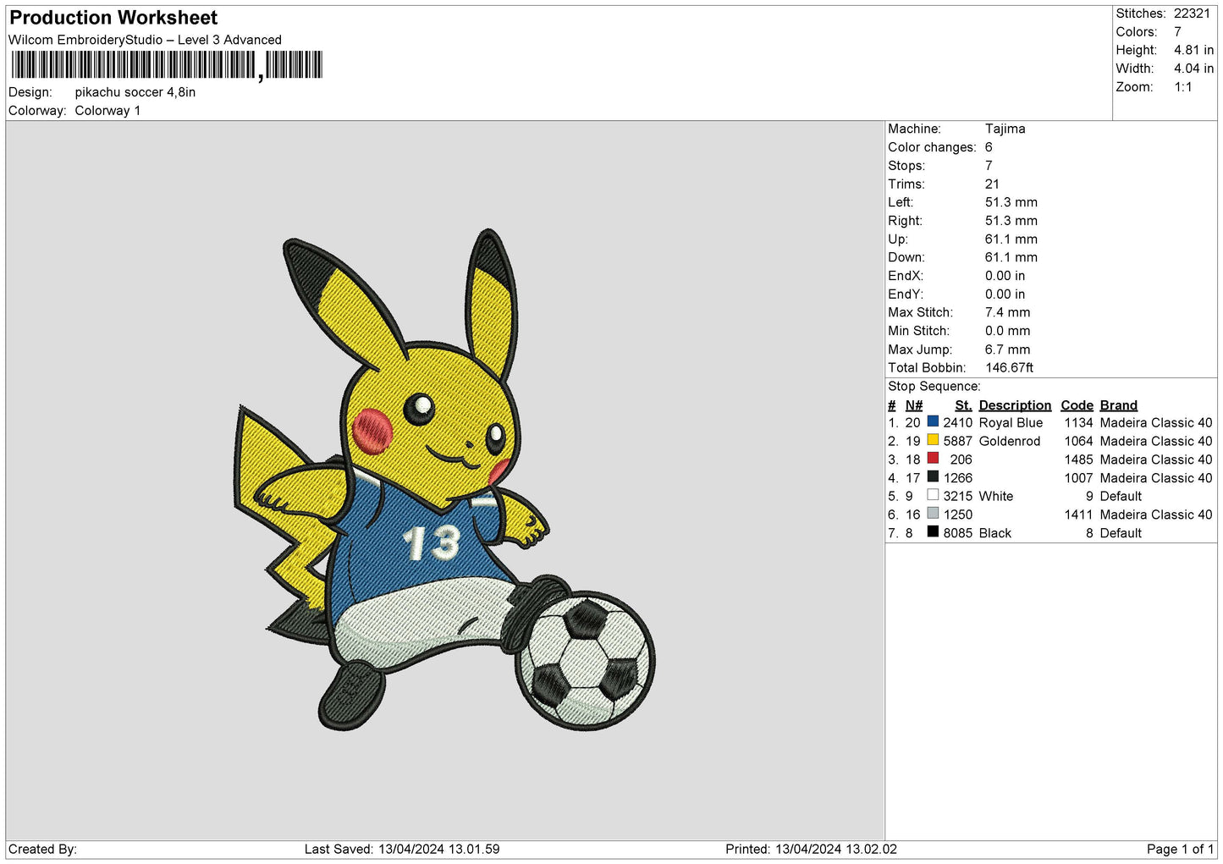This screenshot has height=864, width=1223.
Task: Click thread code 1485
Action: (1078, 460)
